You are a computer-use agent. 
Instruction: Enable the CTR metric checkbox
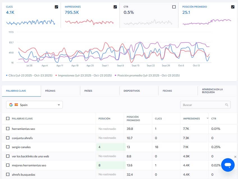pos(174,7)
